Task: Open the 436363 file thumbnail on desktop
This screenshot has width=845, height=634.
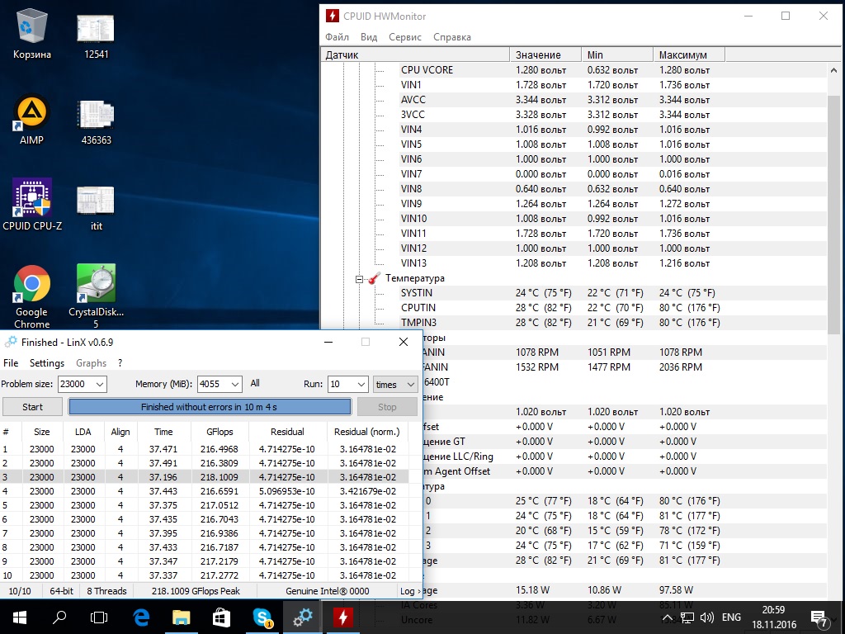Action: point(96,121)
